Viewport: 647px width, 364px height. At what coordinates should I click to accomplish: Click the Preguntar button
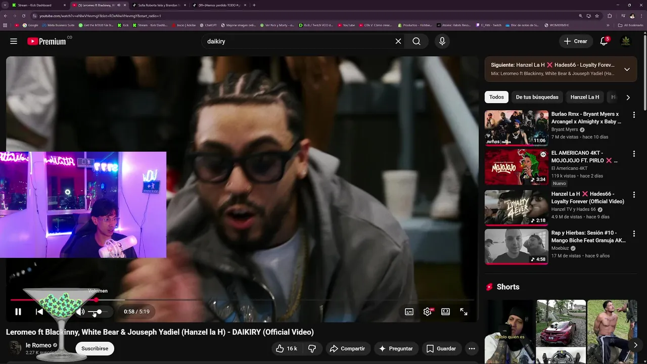pyautogui.click(x=396, y=349)
